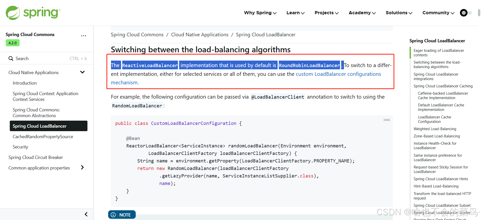The image size is (481, 220).
Task: Click the @LoadBalancerClient inline code text
Action: point(278,97)
